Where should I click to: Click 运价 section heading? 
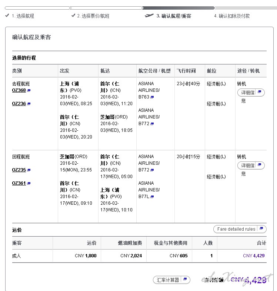pos(17,230)
